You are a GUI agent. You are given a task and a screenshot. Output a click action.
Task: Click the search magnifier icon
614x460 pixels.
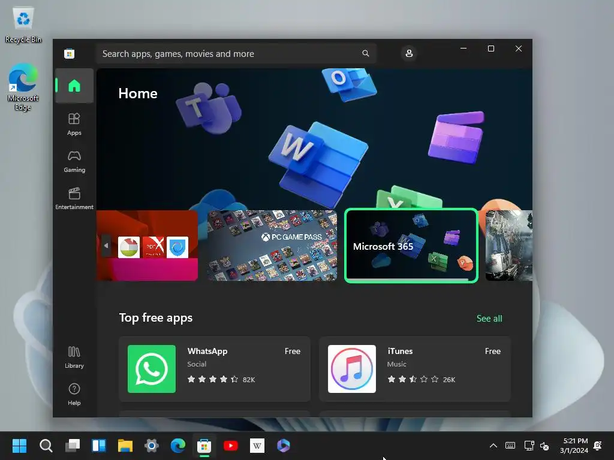(365, 53)
